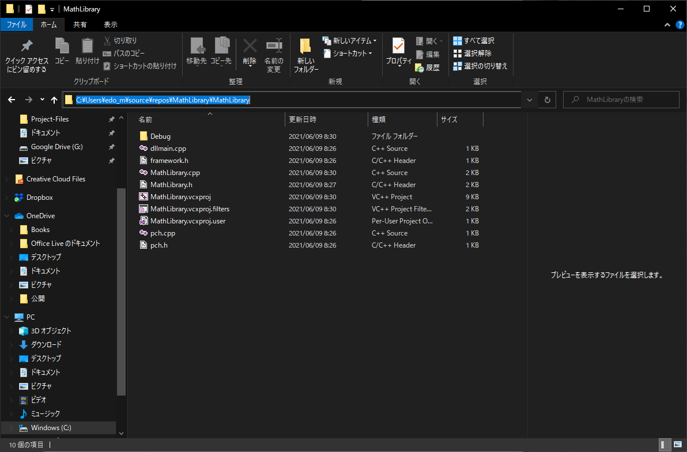Image resolution: width=687 pixels, height=452 pixels.
Task: Click the Rename (名前の変更) icon
Action: (274, 45)
